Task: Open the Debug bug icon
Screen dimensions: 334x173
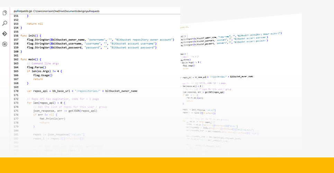Action: [x=5, y=44]
